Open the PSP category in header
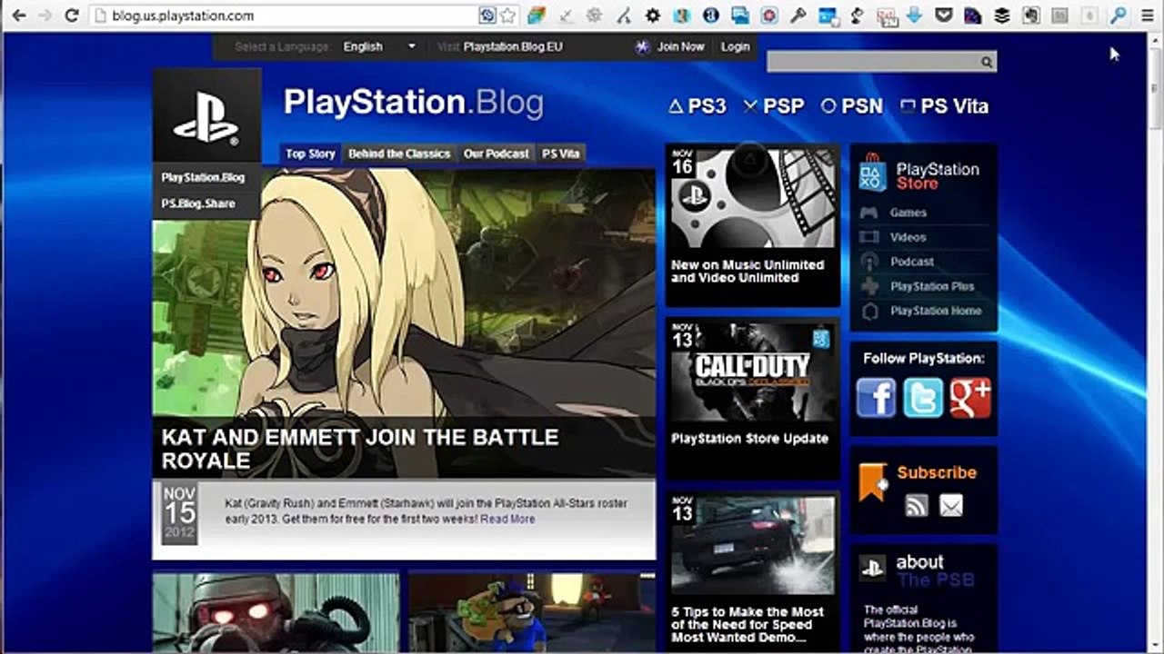The image size is (1164, 654). pyautogui.click(x=774, y=106)
